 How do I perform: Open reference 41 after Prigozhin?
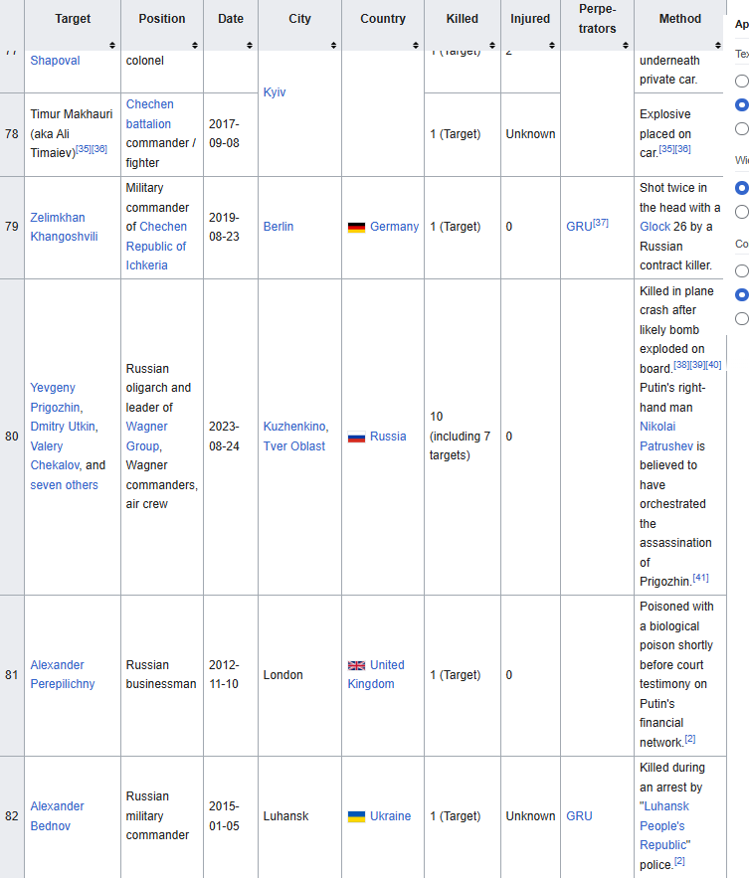pyautogui.click(x=701, y=578)
